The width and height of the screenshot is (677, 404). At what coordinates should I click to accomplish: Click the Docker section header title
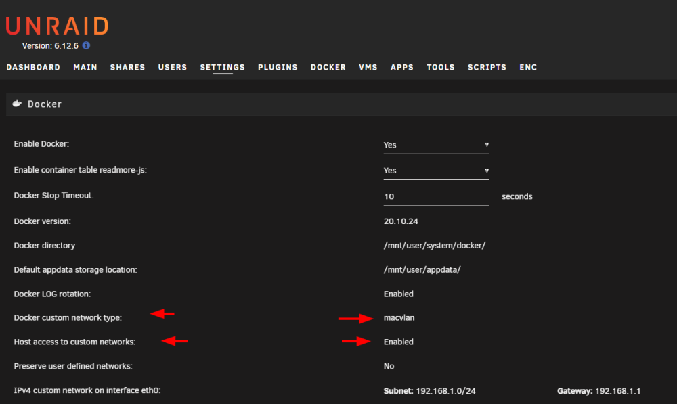[45, 104]
